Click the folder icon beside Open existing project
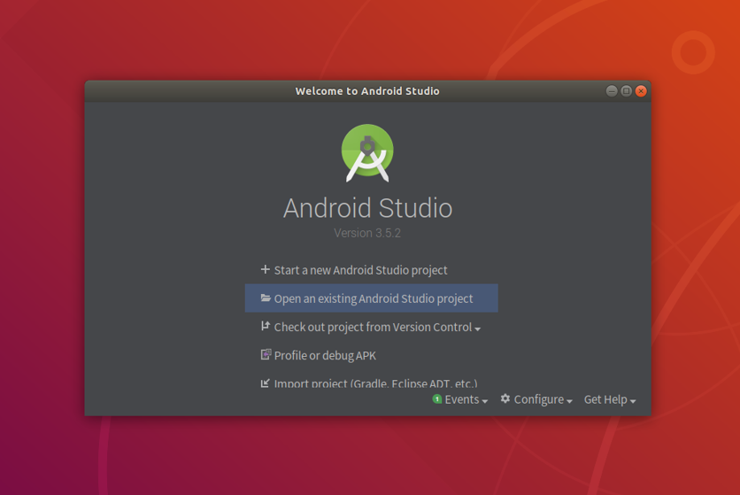Viewport: 740px width, 495px height. click(266, 298)
